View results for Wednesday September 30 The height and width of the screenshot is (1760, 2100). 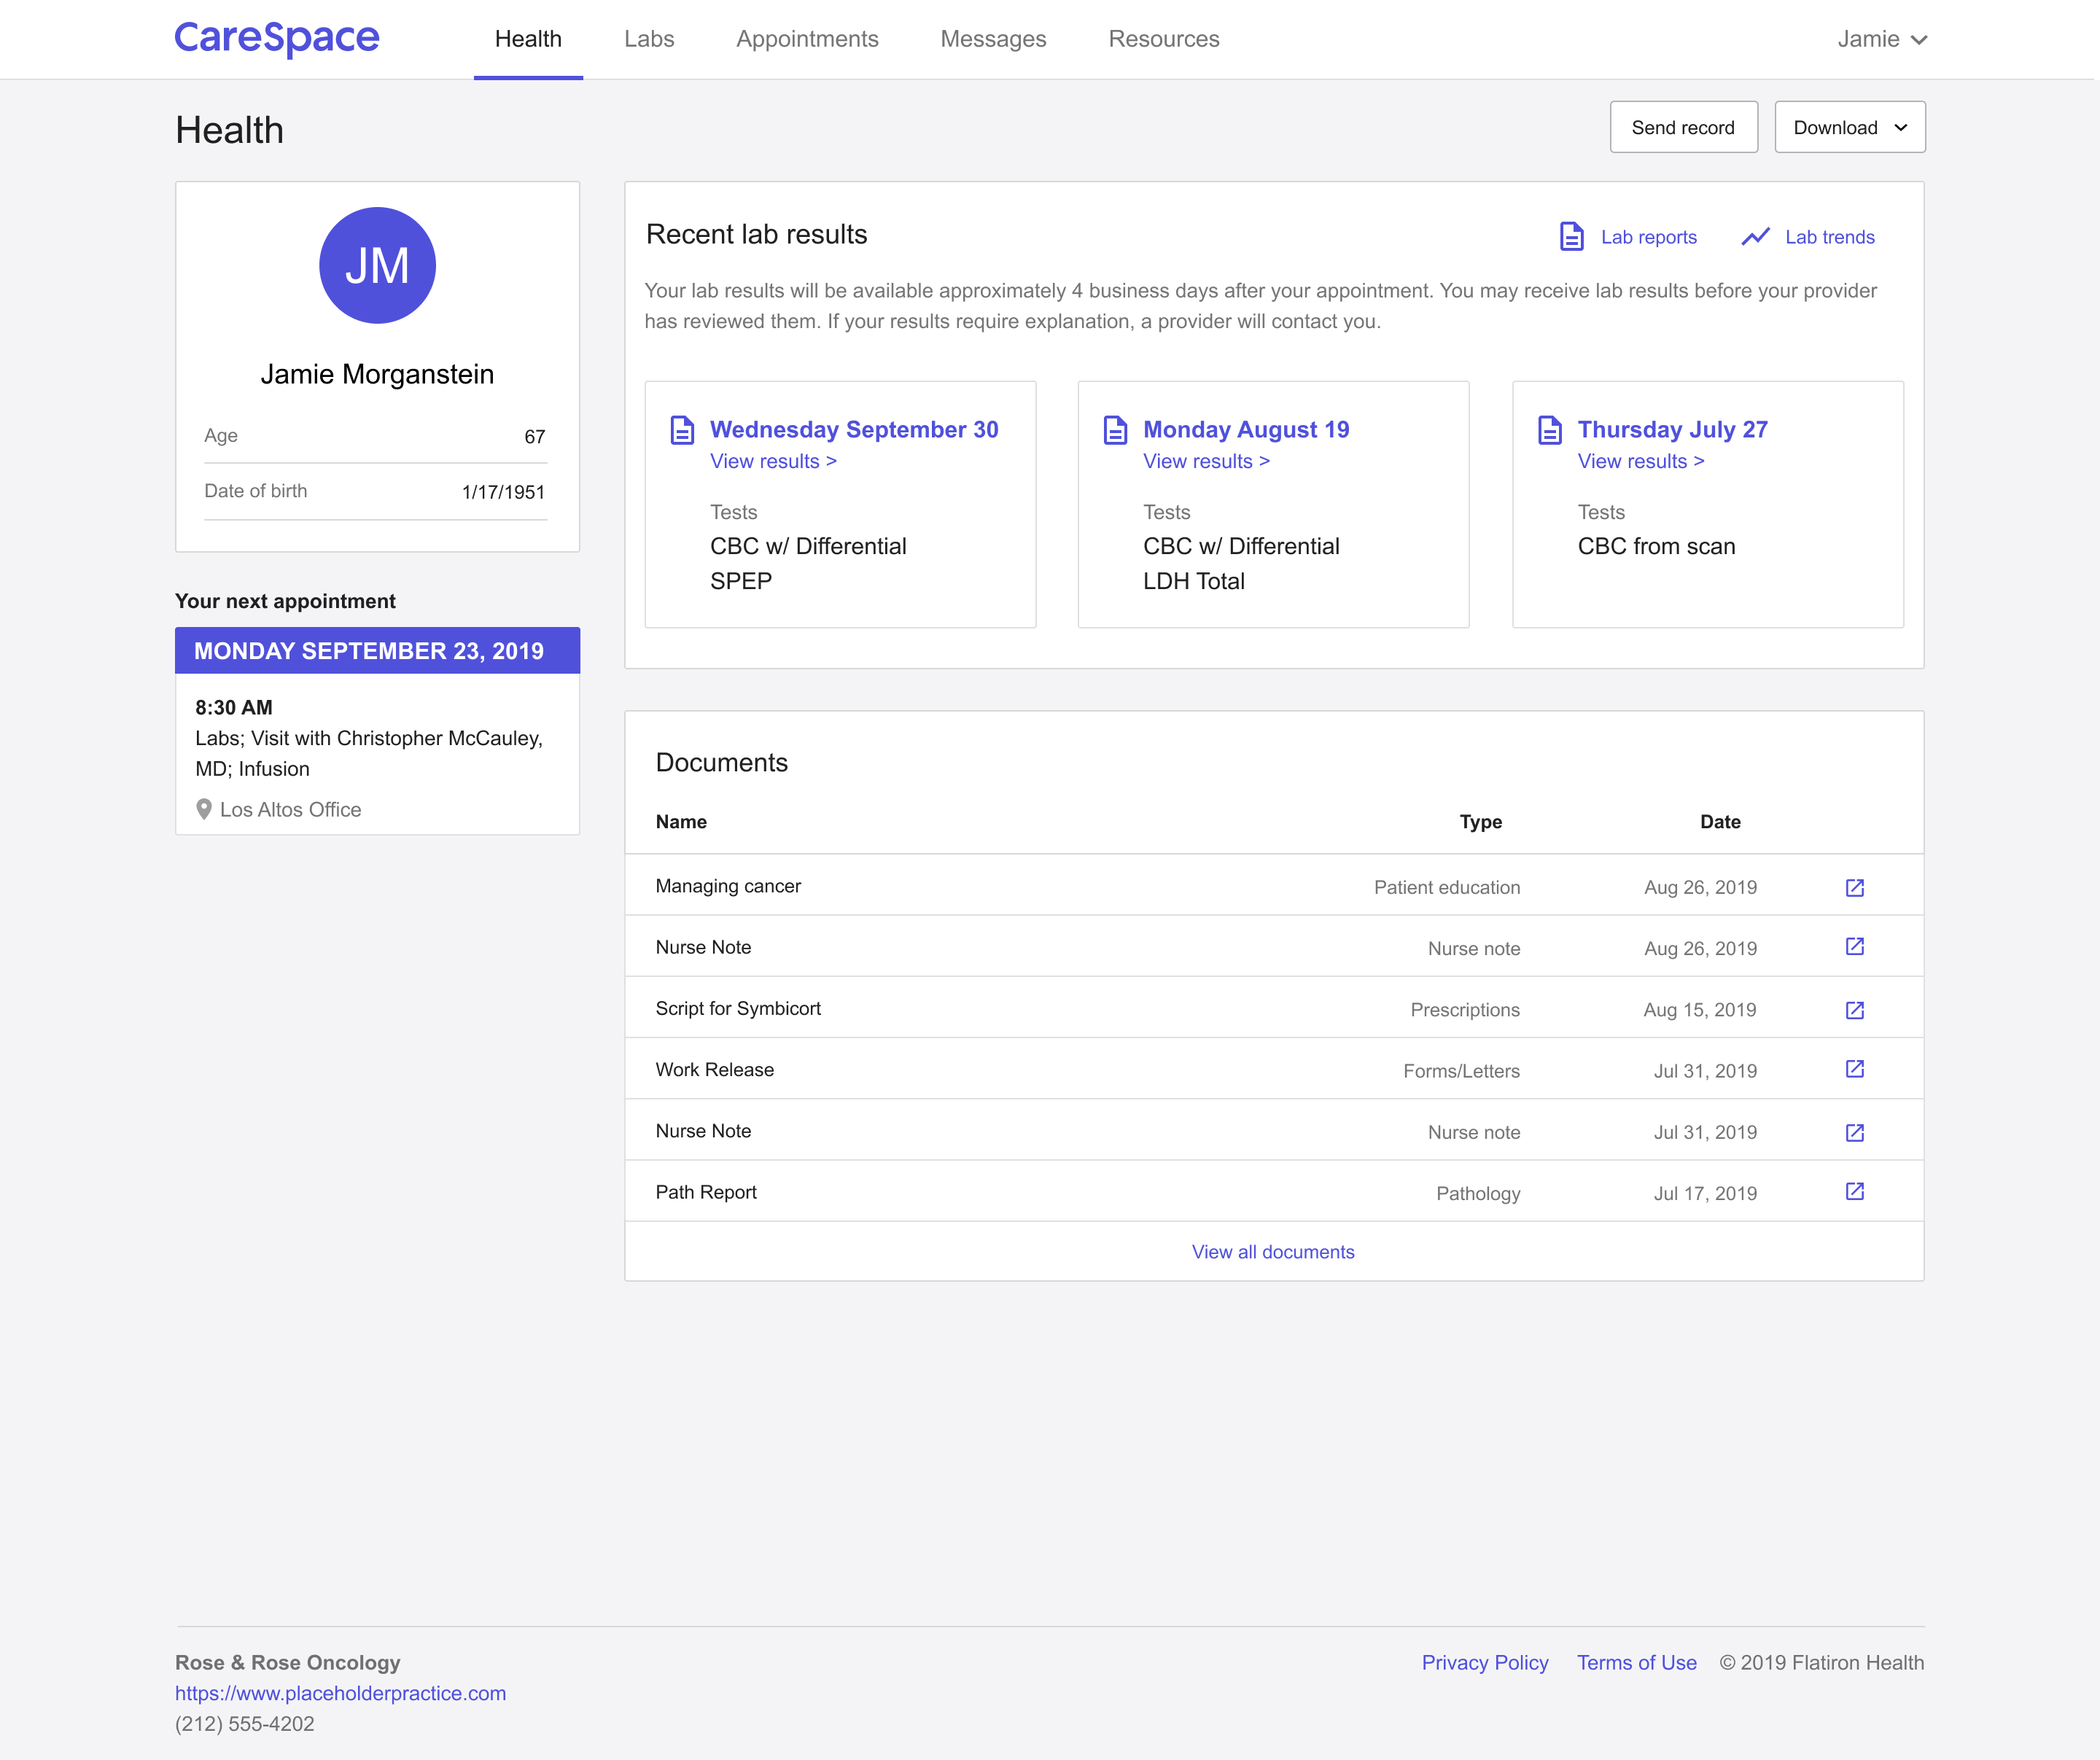(773, 461)
